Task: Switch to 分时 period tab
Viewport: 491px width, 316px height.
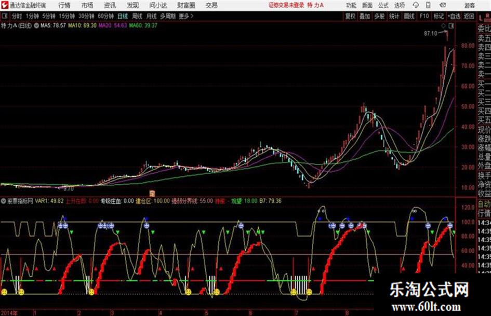Action: (17, 16)
